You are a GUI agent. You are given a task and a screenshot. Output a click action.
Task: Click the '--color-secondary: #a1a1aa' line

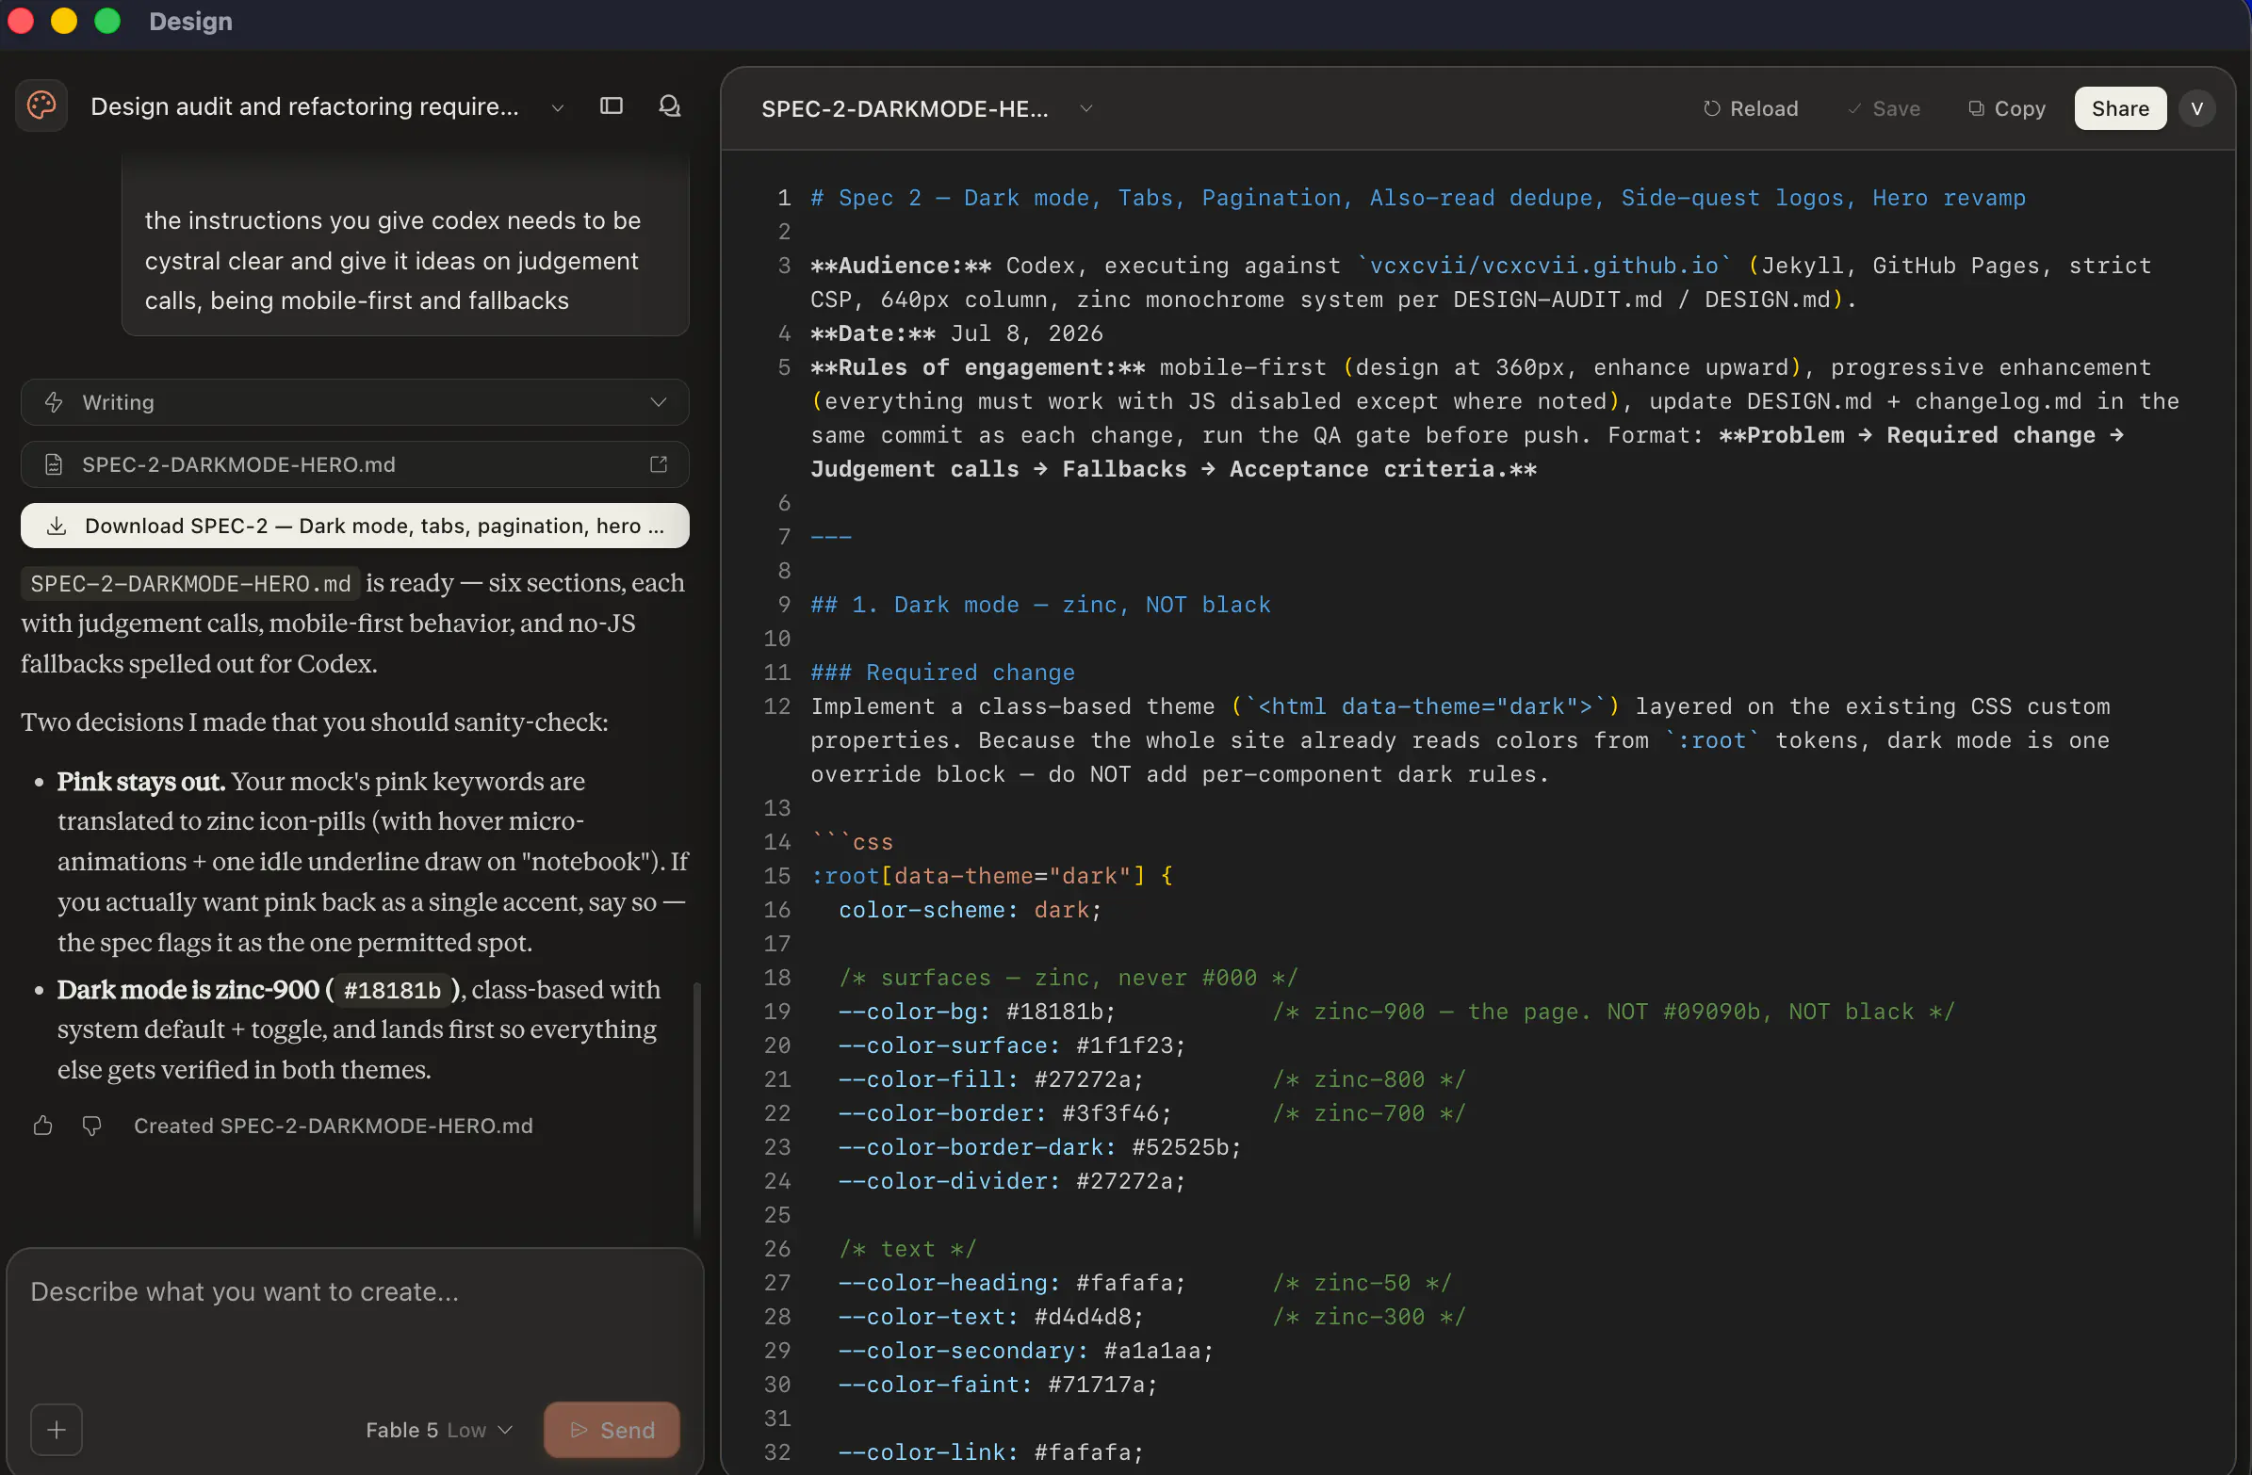tap(1026, 1351)
